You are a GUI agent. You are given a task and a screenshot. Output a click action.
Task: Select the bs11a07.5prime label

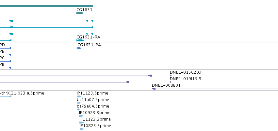pos(93,100)
